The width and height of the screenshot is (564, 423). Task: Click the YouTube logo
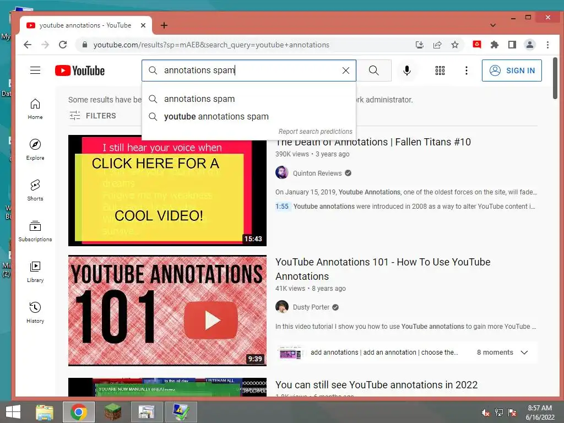point(80,70)
